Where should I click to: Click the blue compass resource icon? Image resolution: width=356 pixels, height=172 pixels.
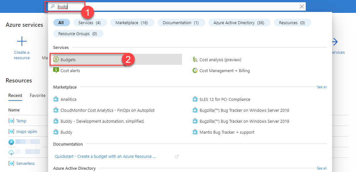11,142
